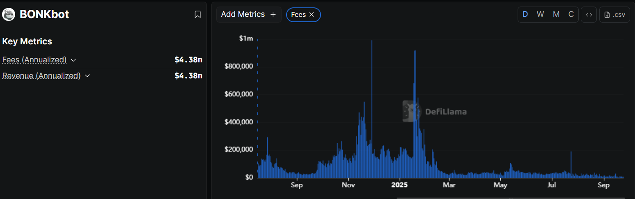Click the Fees annualized value $4.38m

tap(188, 60)
